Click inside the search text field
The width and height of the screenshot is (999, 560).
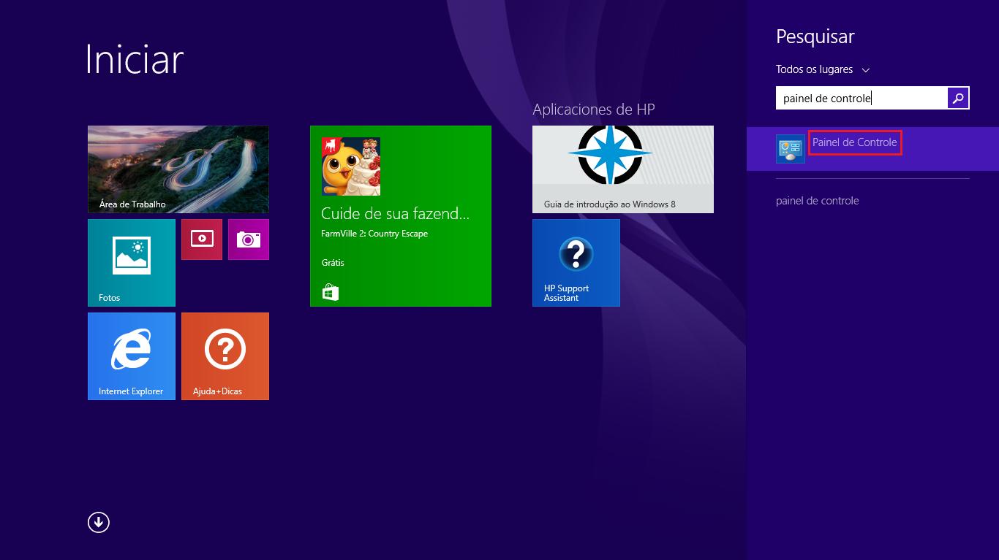pyautogui.click(x=861, y=98)
